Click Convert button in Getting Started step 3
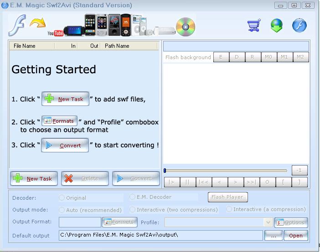 [65, 145]
